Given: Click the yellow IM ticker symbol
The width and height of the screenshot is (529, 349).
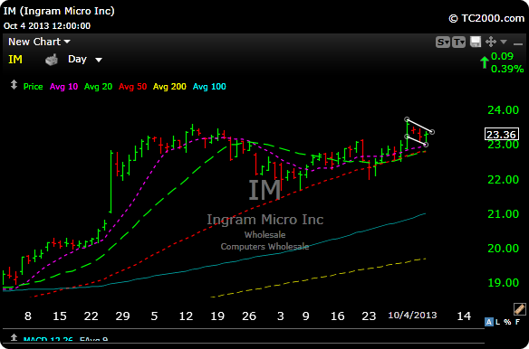Looking at the screenshot, I should (x=15, y=60).
